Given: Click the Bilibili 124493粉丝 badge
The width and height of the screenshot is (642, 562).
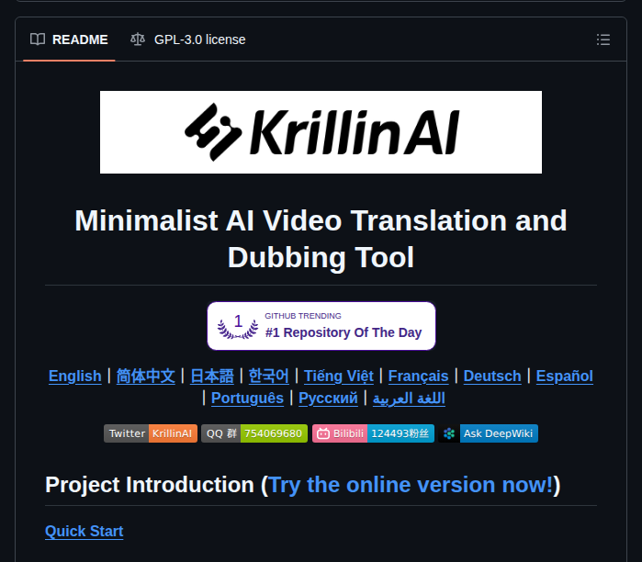Looking at the screenshot, I should (374, 433).
